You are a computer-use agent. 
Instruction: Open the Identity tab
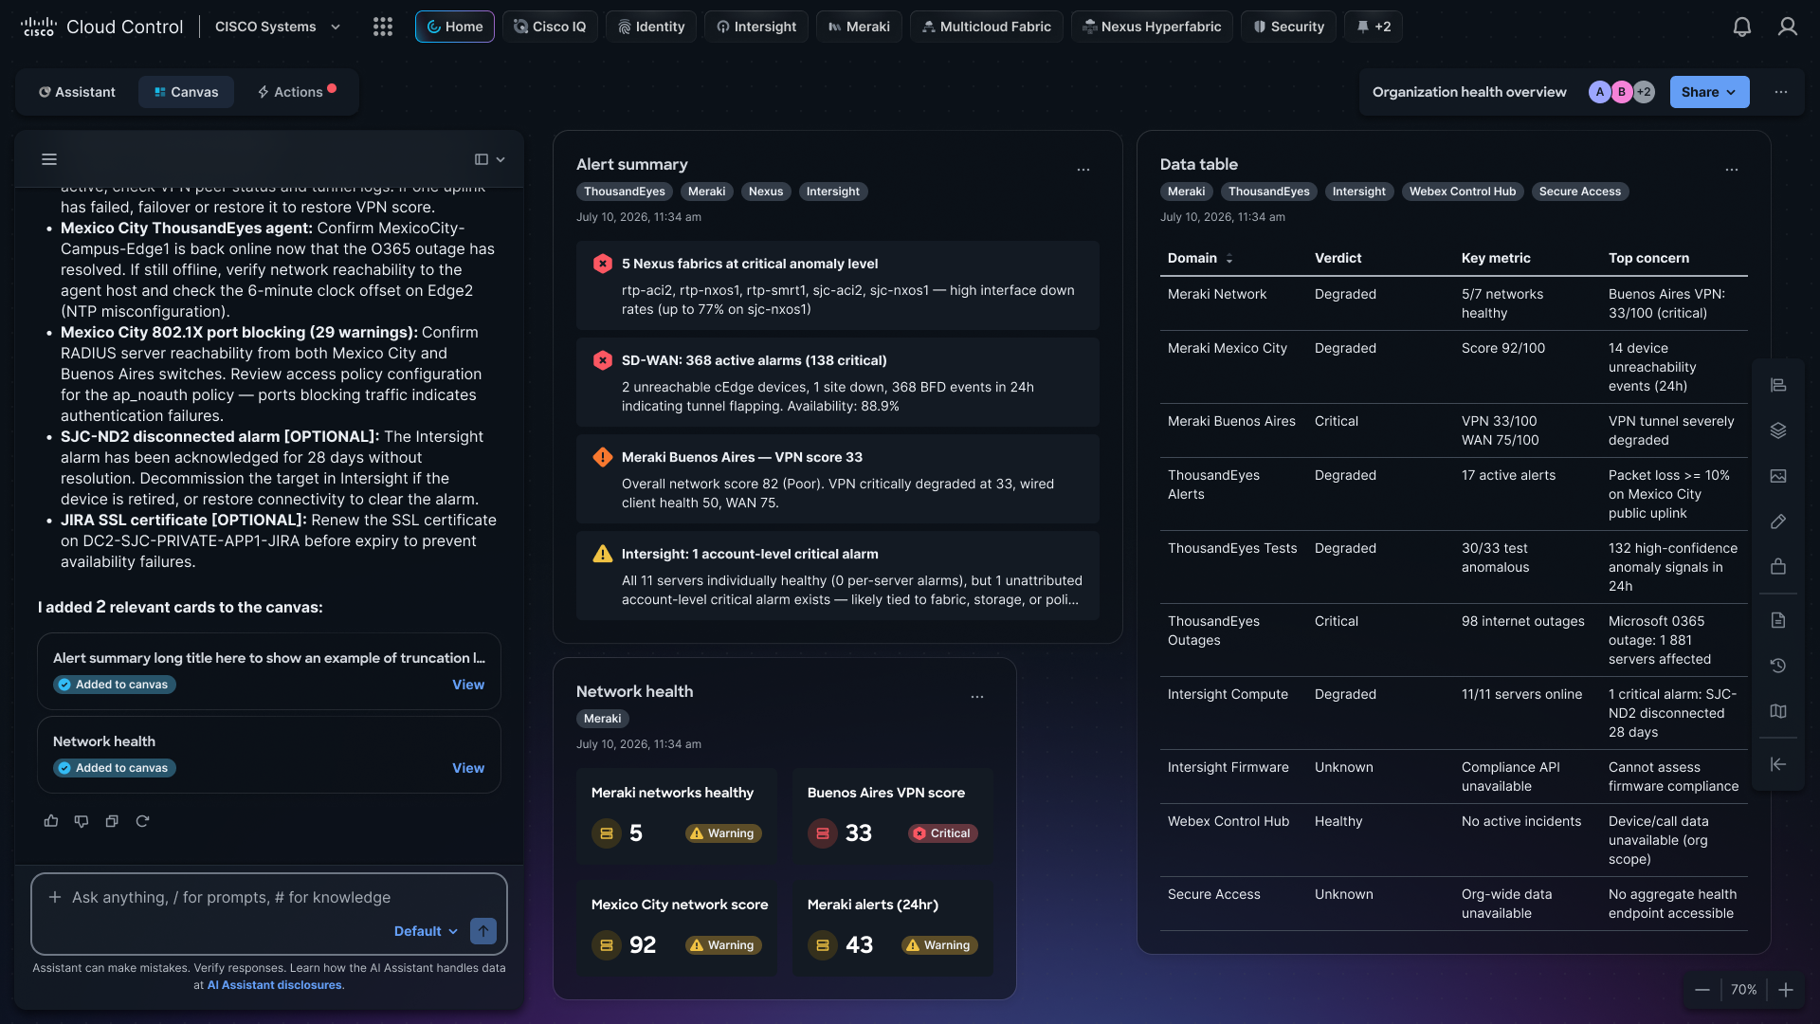(651, 27)
